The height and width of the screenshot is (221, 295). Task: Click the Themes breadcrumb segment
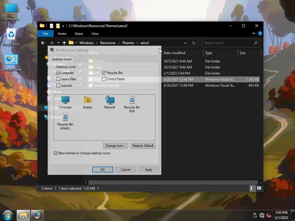pyautogui.click(x=128, y=43)
